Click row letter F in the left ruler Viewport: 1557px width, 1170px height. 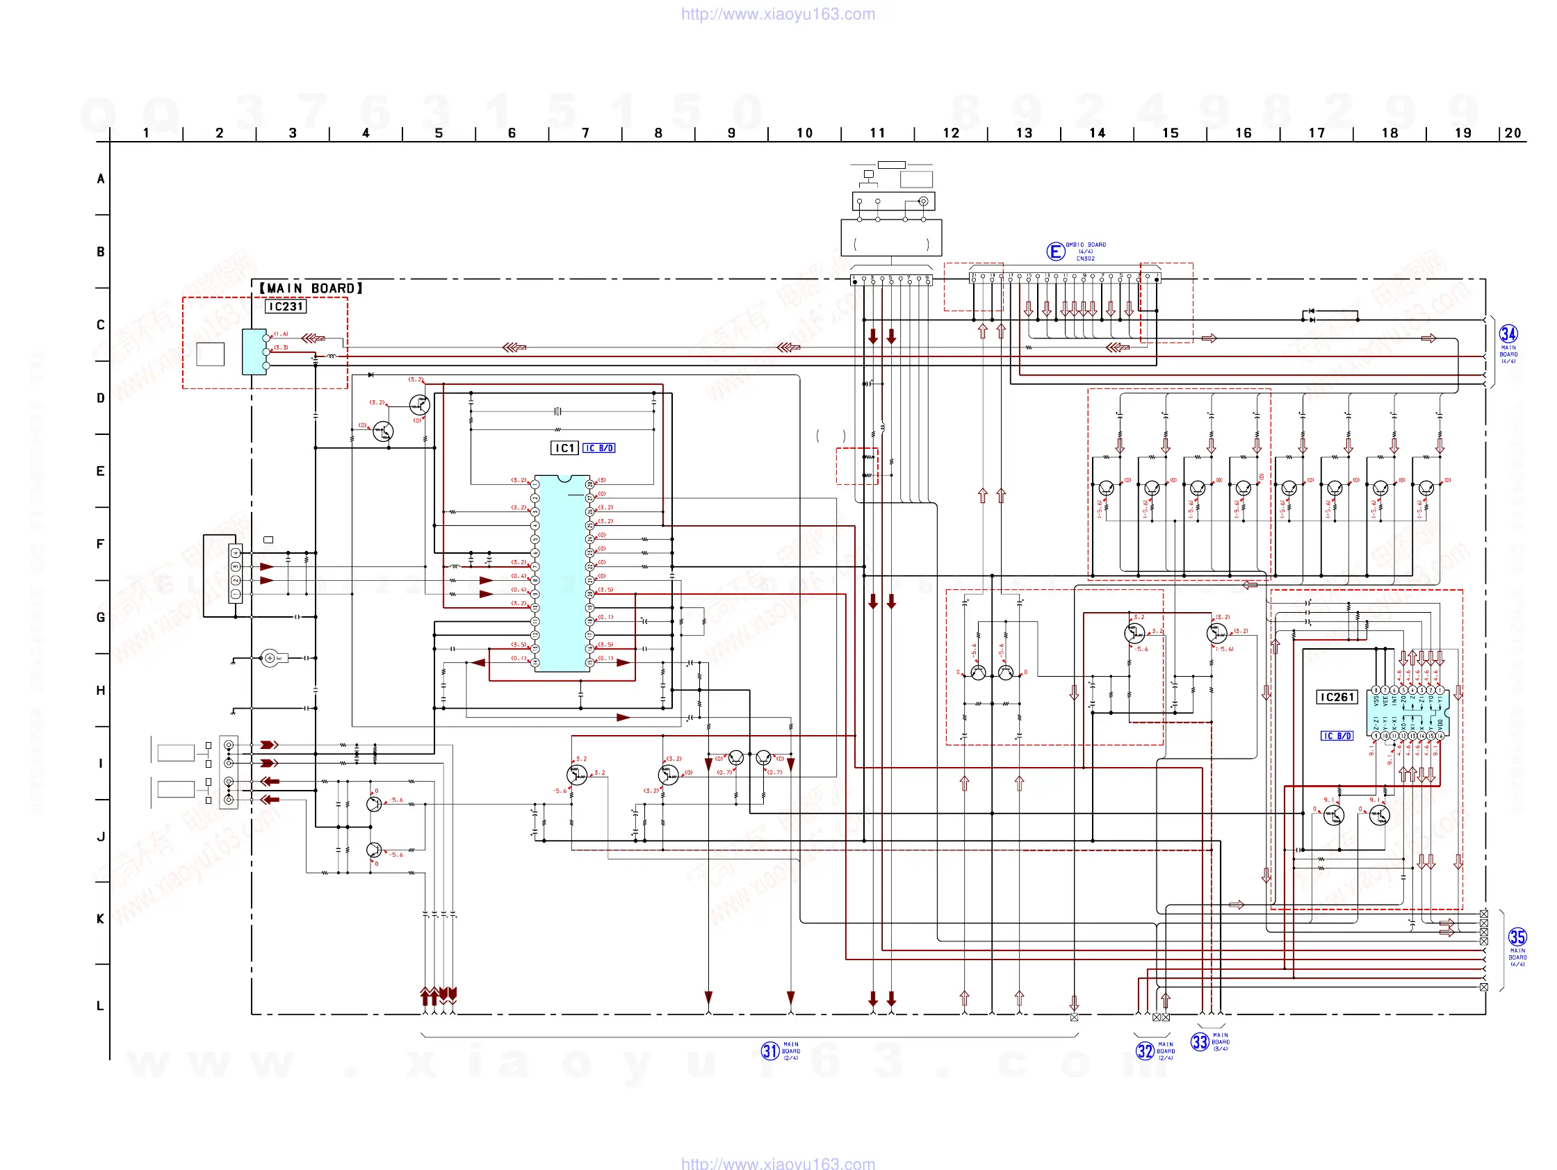[101, 544]
